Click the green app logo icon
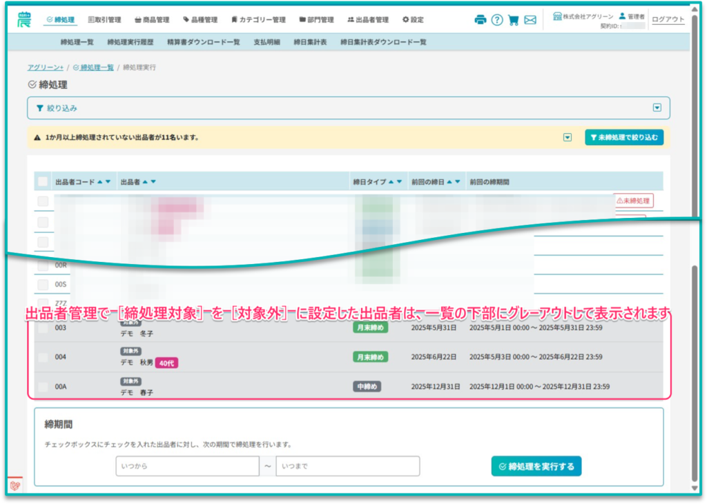The height and width of the screenshot is (504, 707). pos(24,20)
